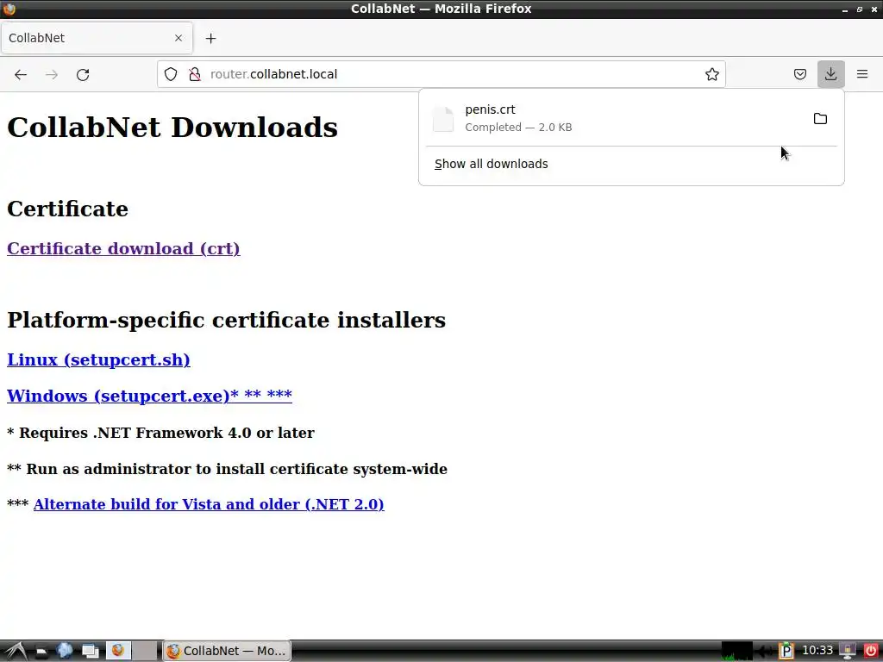
Task: Open the Firefox hamburger menu
Action: tap(862, 74)
